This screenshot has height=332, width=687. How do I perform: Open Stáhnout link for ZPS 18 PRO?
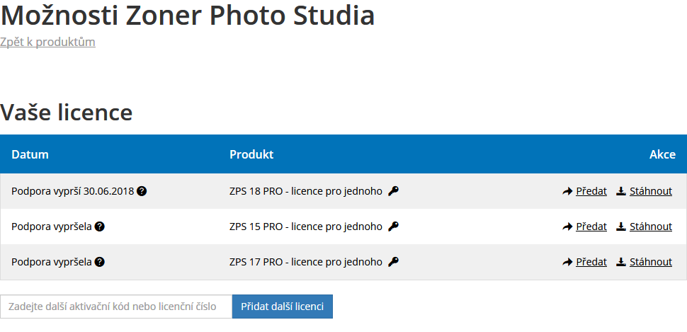tap(651, 191)
